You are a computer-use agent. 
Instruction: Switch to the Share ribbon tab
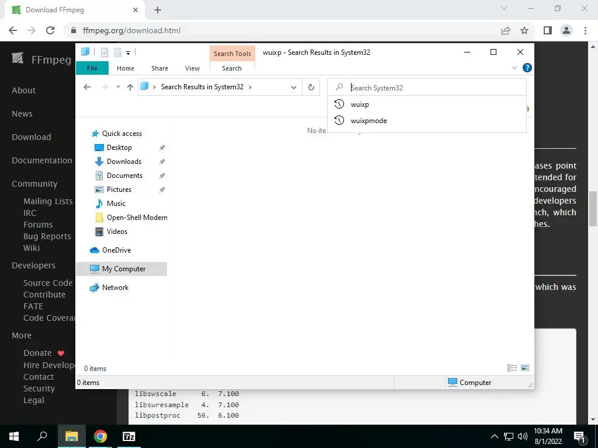pyautogui.click(x=159, y=68)
